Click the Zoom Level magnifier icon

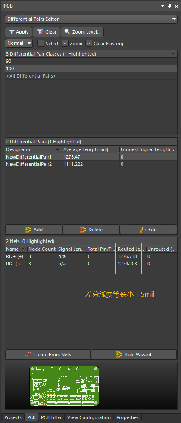pos(67,32)
